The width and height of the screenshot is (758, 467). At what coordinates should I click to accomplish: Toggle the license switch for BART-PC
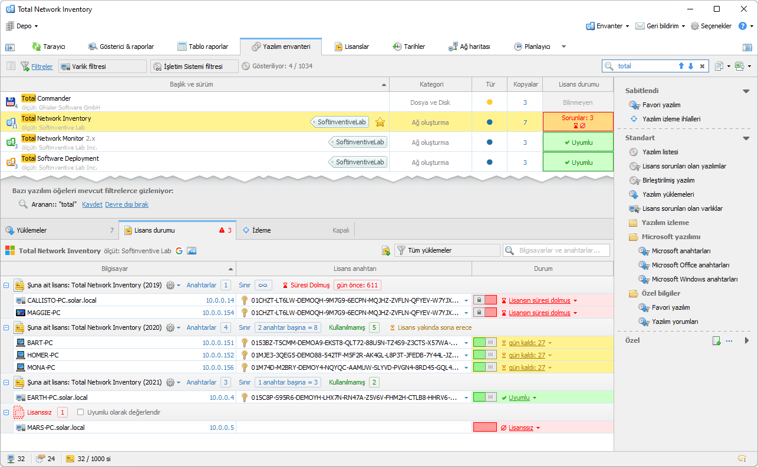tap(486, 343)
